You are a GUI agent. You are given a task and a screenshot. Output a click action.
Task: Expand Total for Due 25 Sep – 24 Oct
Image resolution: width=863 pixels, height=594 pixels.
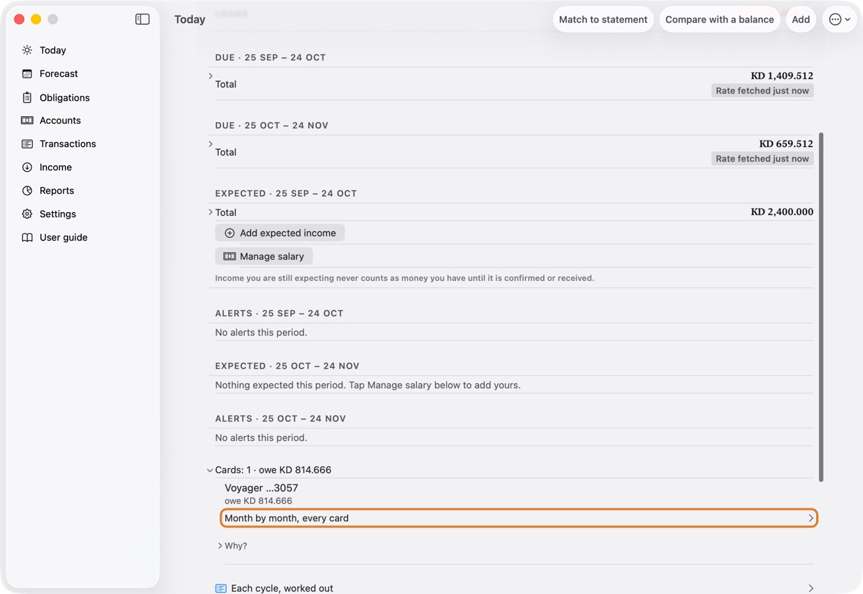pos(210,76)
